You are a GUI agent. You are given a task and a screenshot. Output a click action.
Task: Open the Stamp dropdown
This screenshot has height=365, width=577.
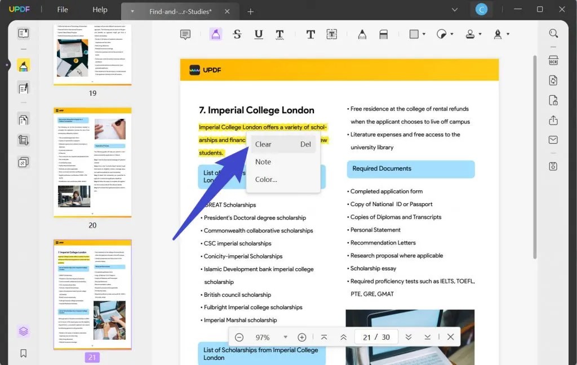(471, 34)
